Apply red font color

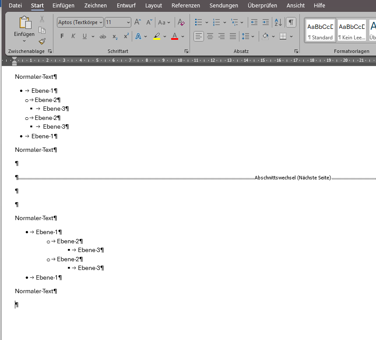click(175, 36)
